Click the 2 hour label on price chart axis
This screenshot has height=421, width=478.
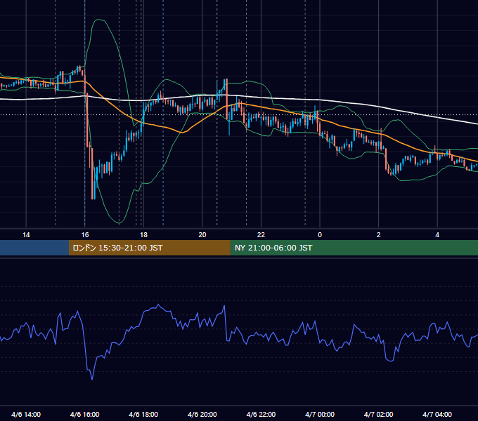click(x=379, y=235)
